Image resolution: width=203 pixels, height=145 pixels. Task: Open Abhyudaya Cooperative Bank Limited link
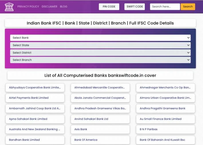(35, 88)
